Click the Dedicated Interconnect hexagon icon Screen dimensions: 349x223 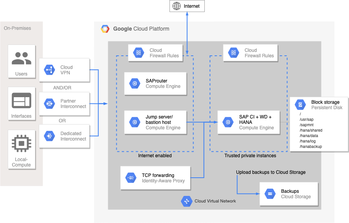pyautogui.click(x=49, y=136)
